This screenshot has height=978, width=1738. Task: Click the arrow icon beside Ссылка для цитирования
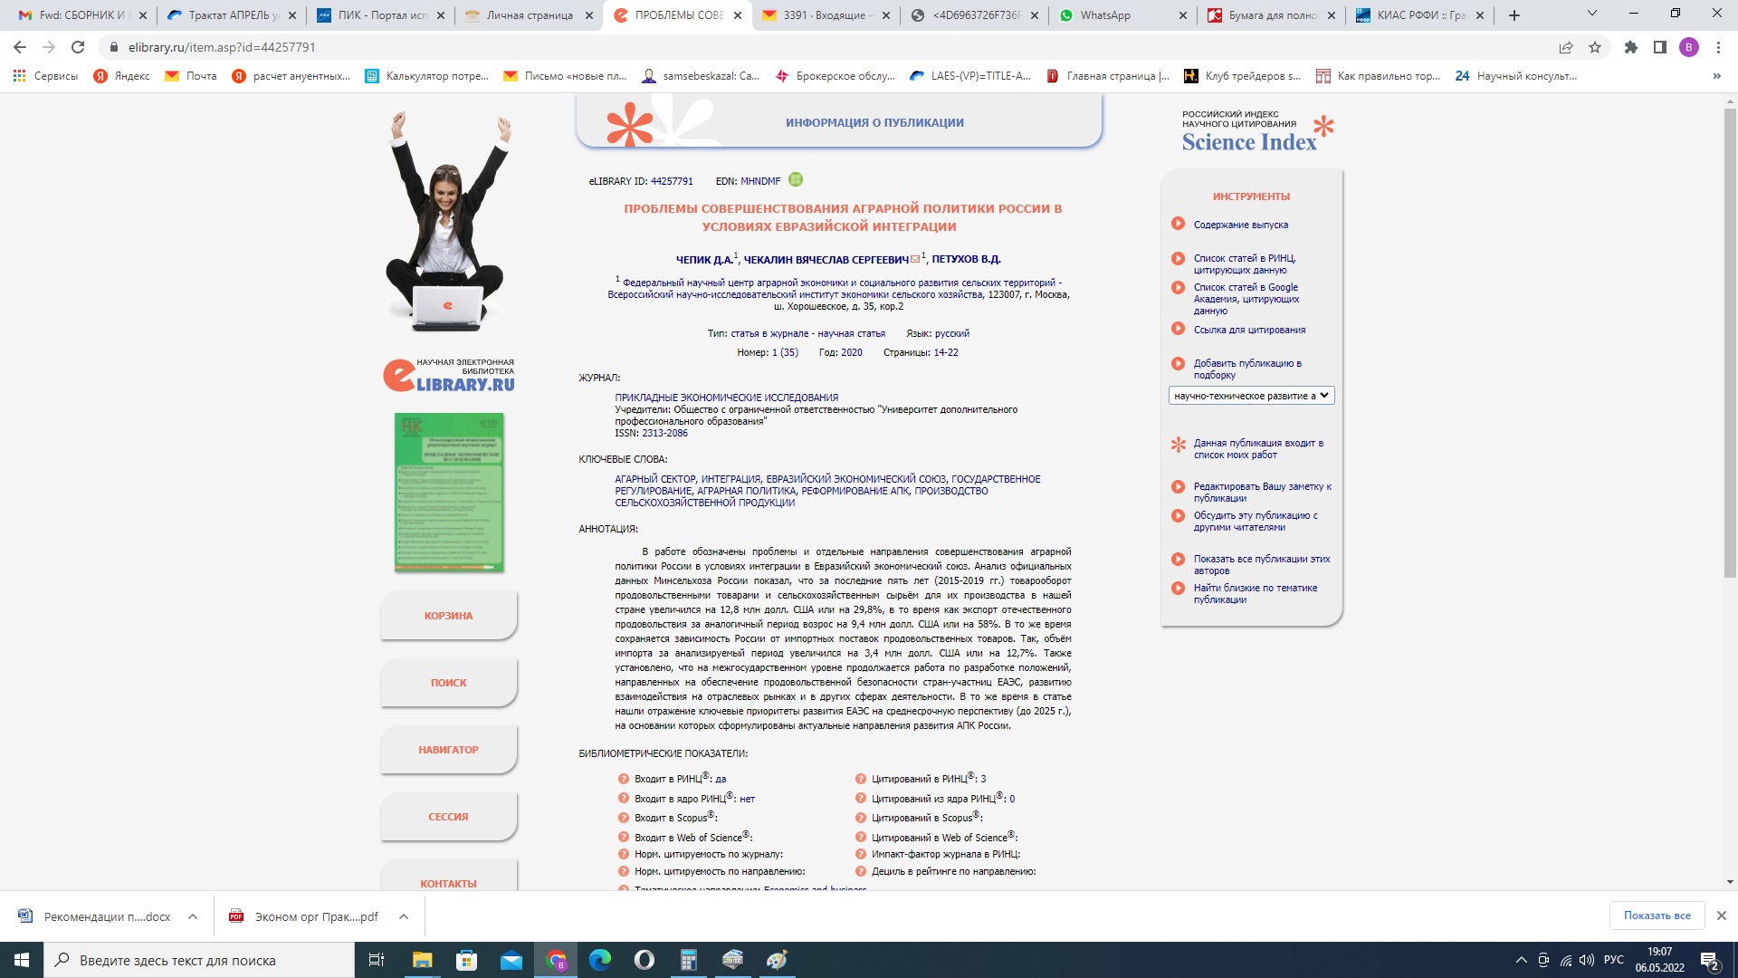[x=1178, y=329]
